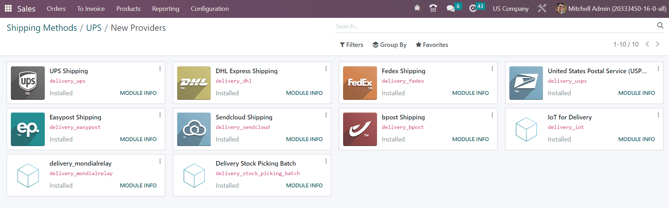Open the Configuration menu
Image resolution: width=669 pixels, height=208 pixels.
pyautogui.click(x=209, y=9)
